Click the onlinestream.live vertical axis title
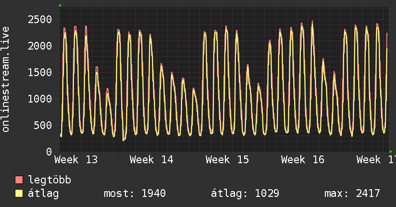396x207 pixels. 5,79
